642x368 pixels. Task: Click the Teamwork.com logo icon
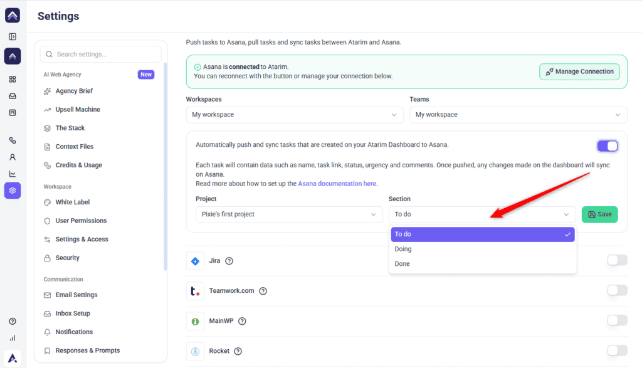pos(196,291)
